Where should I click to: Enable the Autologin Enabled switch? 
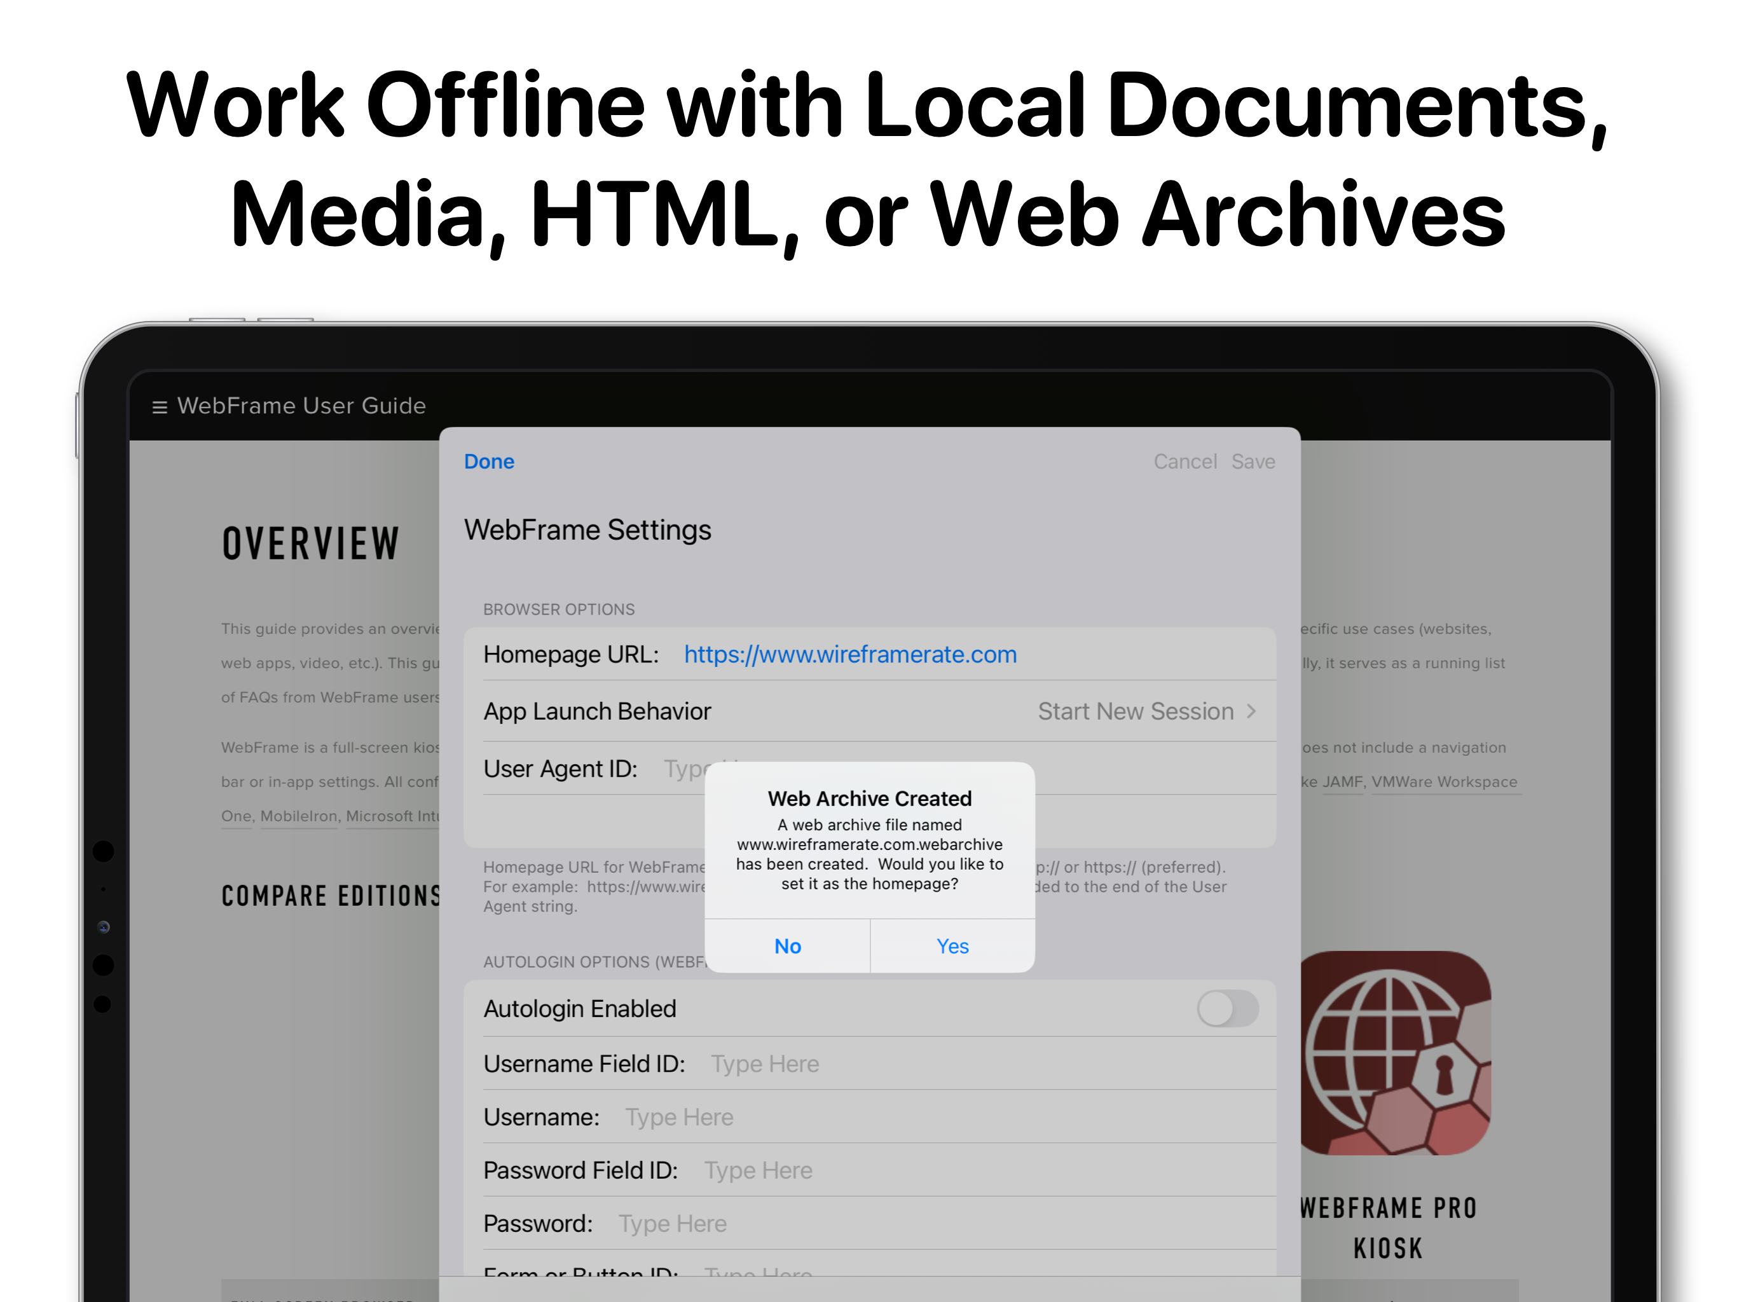[1228, 1009]
